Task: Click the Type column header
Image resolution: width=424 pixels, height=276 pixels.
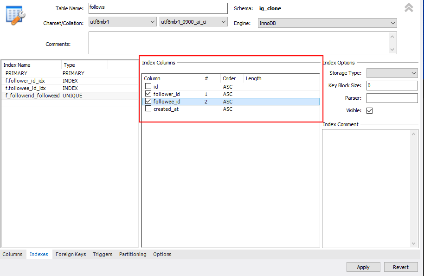Action: 84,65
